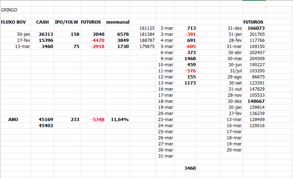
Task: Select daily flow value 155
Action: coord(185,77)
